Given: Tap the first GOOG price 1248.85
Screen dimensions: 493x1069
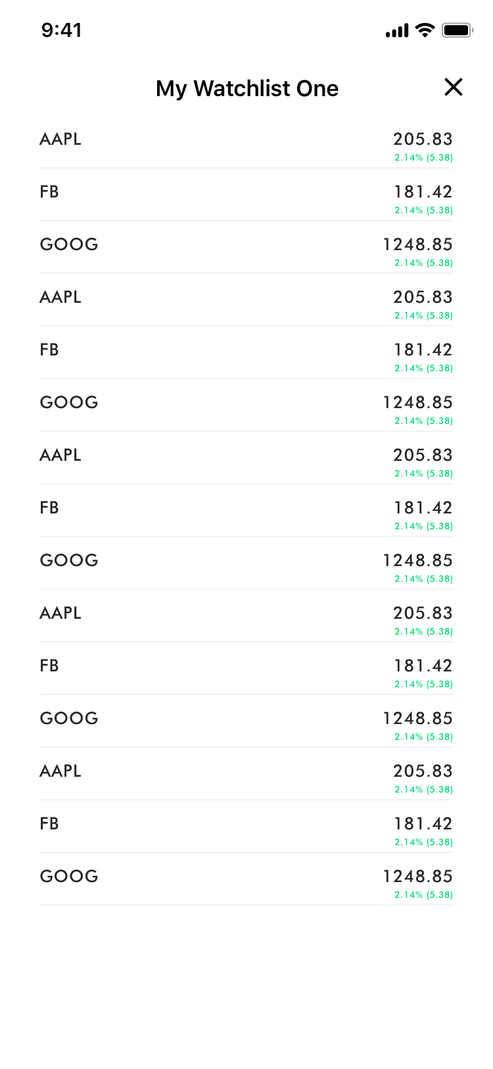Looking at the screenshot, I should [x=417, y=245].
